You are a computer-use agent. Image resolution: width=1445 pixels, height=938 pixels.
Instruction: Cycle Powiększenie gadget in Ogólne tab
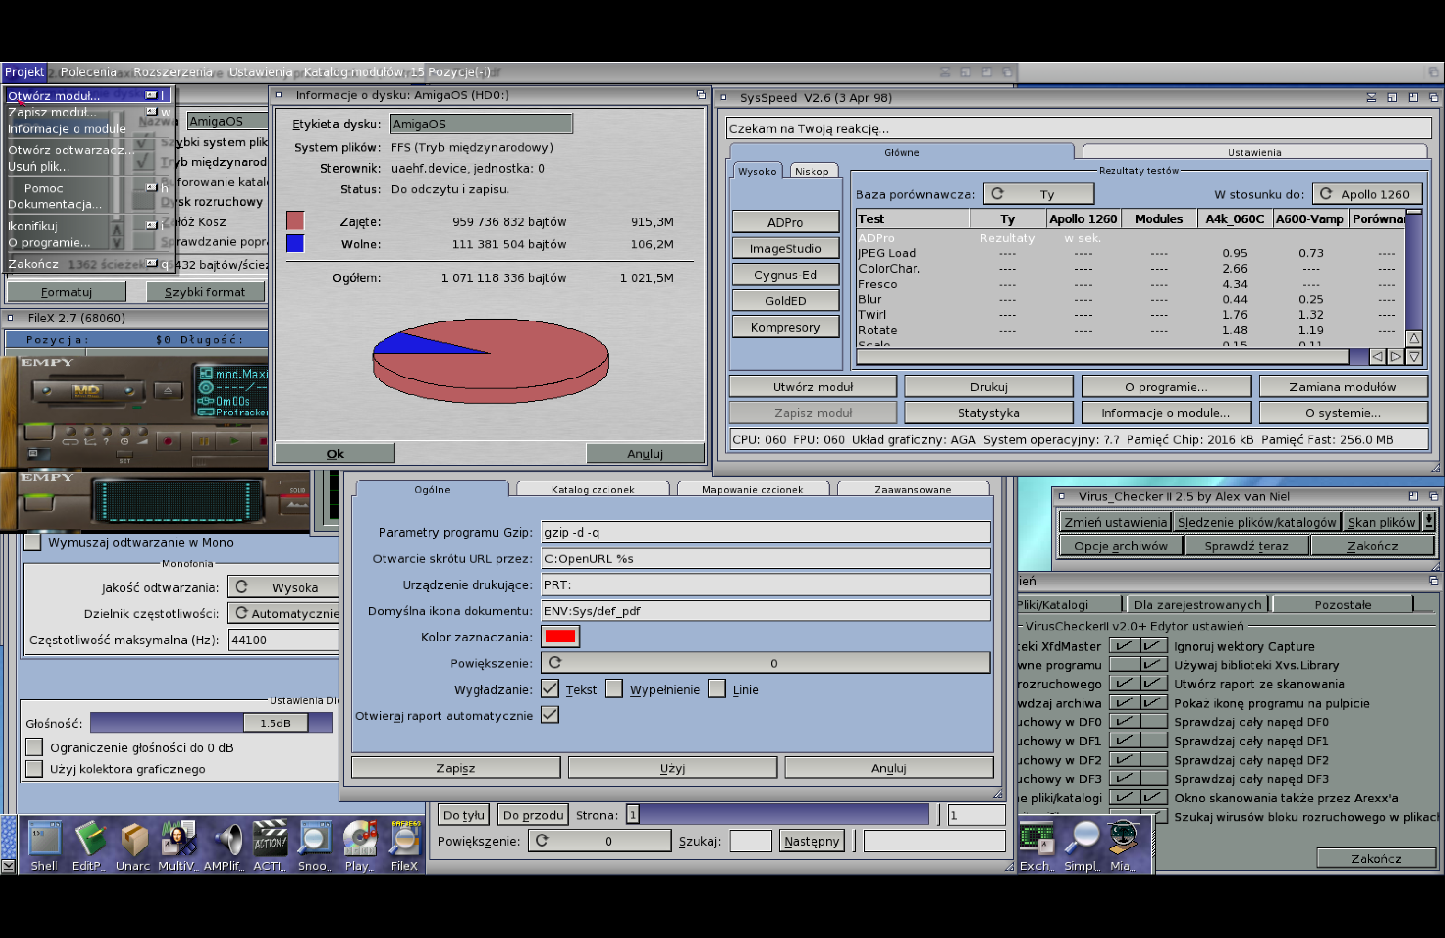coord(766,663)
